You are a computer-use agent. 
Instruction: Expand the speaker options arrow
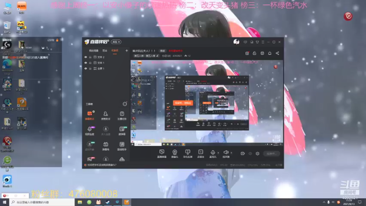pos(231,153)
